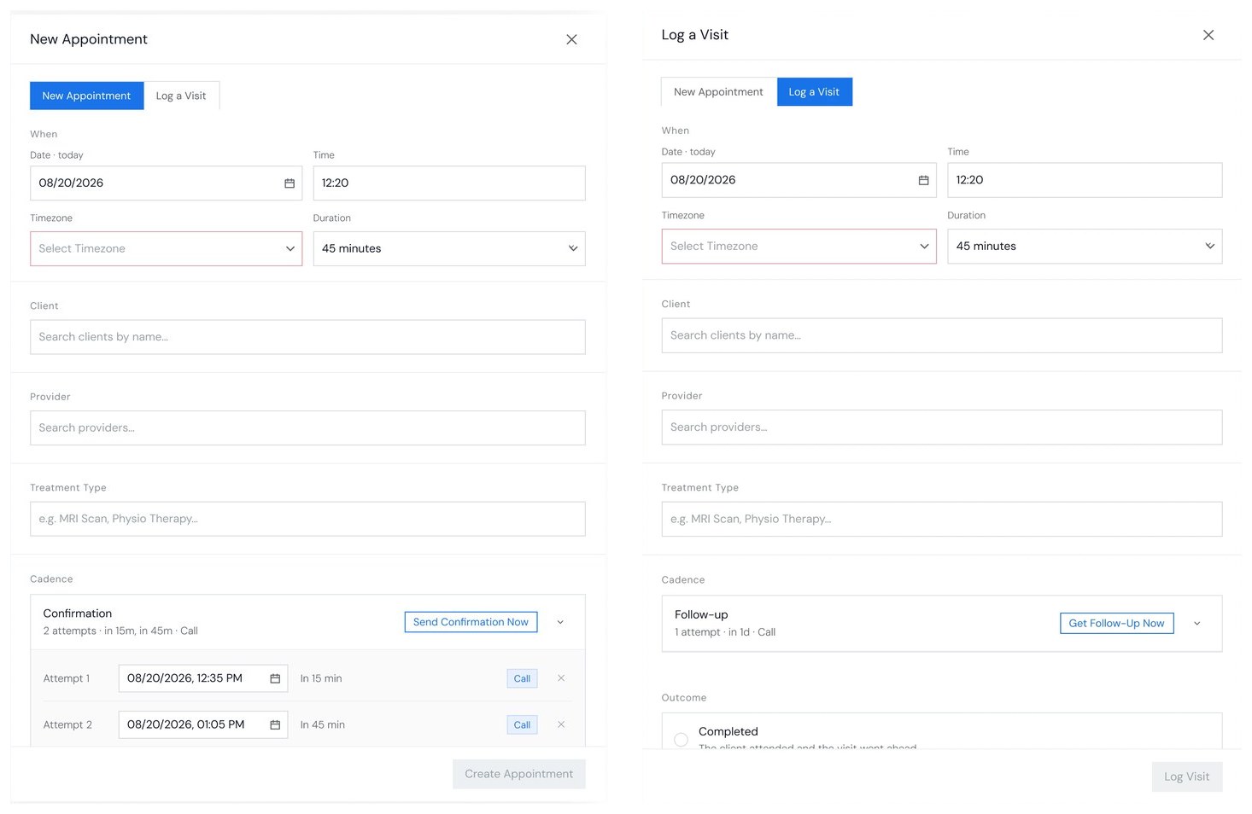Remove Attempt 2 from confirmation cadence
The image size is (1252, 814).
point(561,724)
